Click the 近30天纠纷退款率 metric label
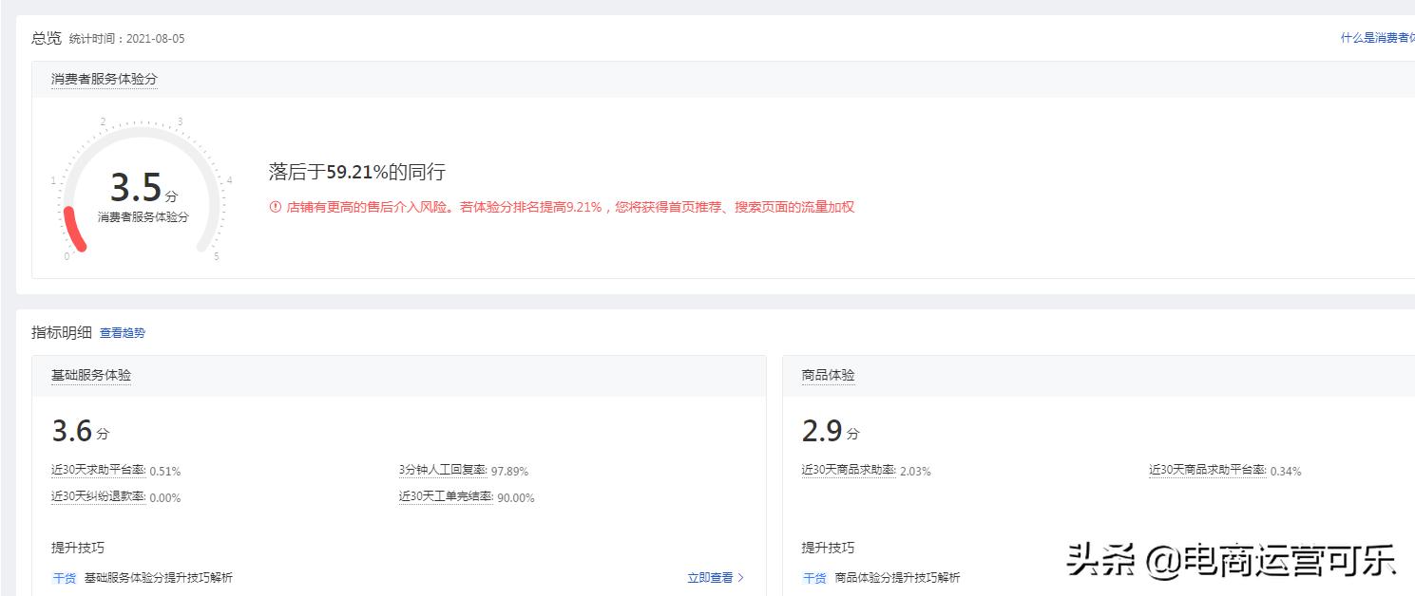The image size is (1415, 596). pos(99,496)
